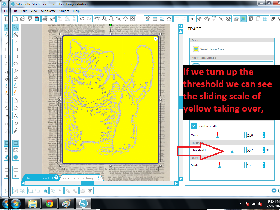Screen dimensions: 280x210
Task: Undo the last action
Action: pyautogui.click(x=82, y=19)
